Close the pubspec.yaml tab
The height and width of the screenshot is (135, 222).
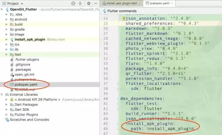click(x=172, y=3)
